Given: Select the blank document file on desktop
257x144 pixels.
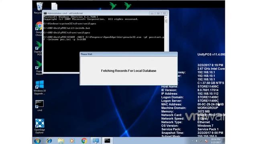Looking at the screenshot, I should [54, 6].
